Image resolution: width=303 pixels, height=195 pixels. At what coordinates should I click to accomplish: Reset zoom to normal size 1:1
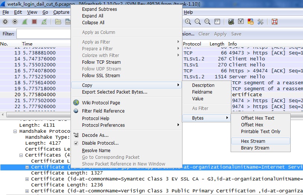[x=207, y=22]
